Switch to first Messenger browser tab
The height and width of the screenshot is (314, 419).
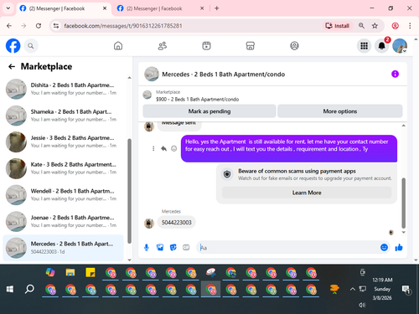63,8
